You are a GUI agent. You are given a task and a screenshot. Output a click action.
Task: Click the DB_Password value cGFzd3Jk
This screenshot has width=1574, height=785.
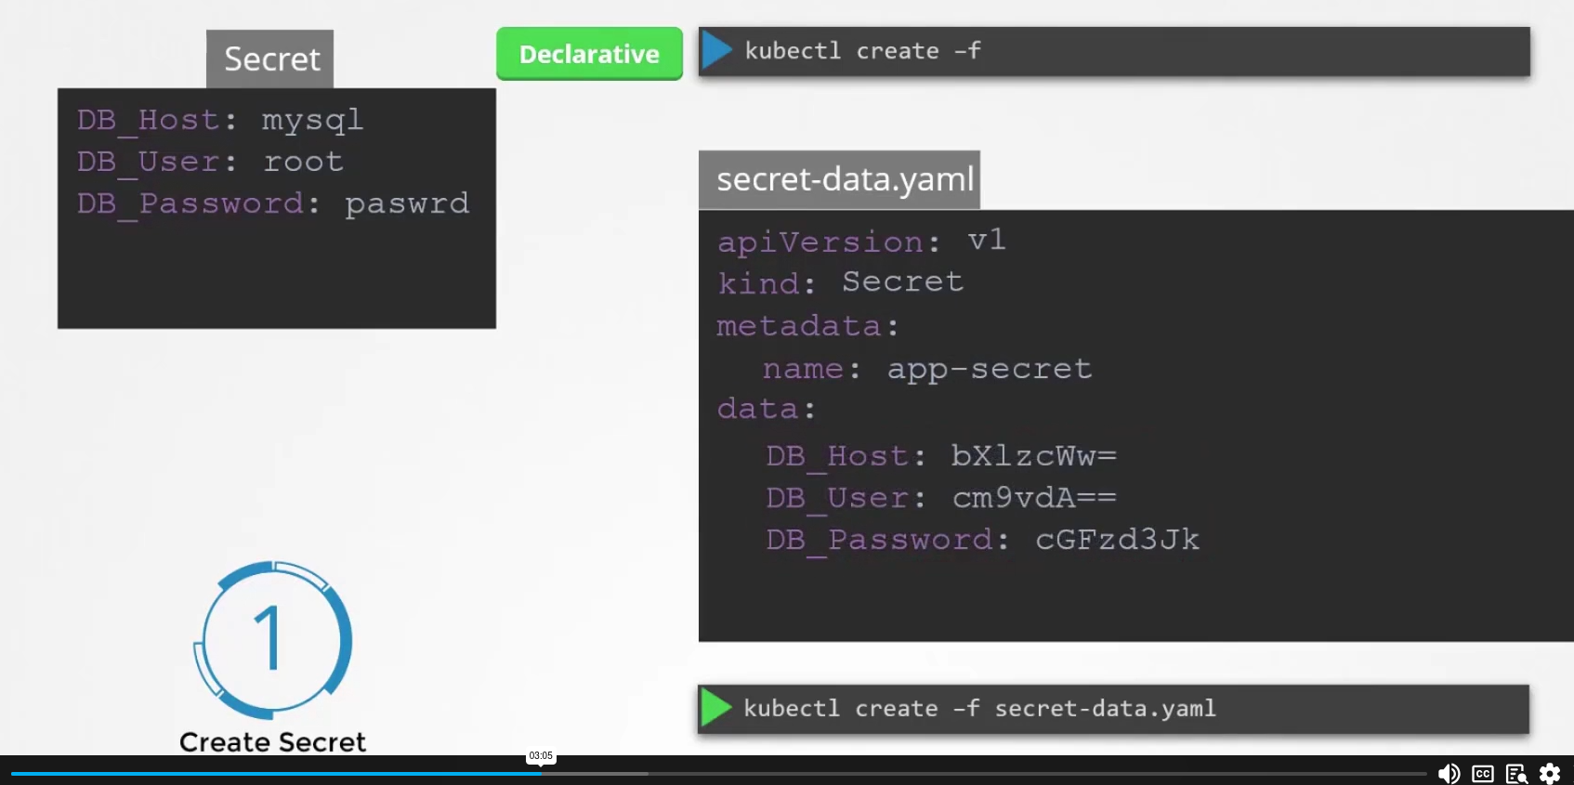[x=1117, y=540]
